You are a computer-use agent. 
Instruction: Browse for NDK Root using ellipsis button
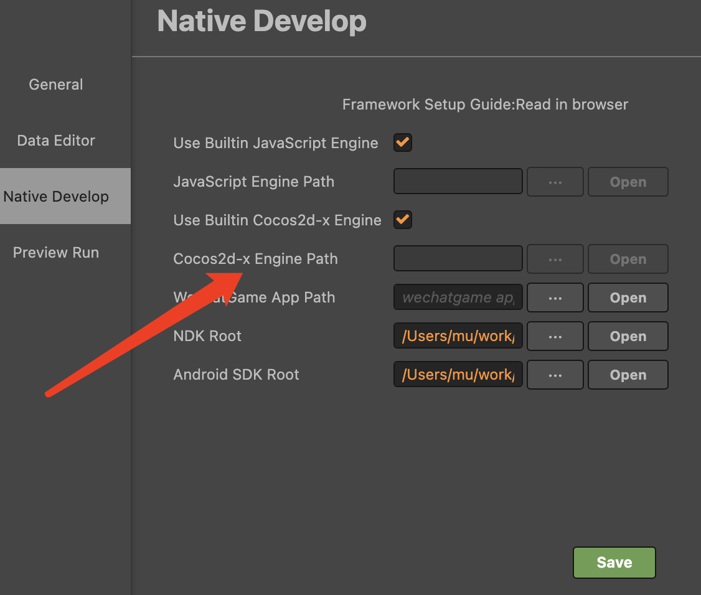click(555, 337)
